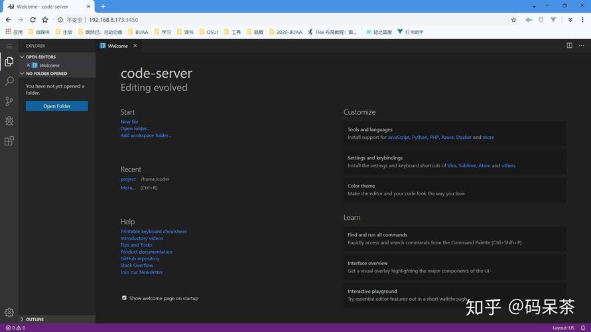Open Product documentation link

[146, 252]
